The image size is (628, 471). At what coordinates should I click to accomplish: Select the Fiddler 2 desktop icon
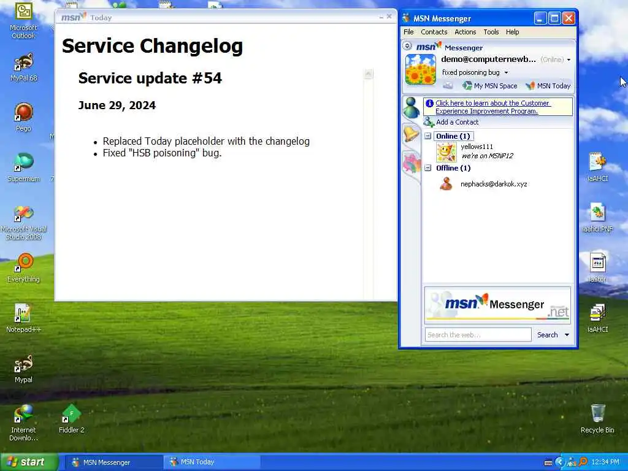(x=71, y=419)
